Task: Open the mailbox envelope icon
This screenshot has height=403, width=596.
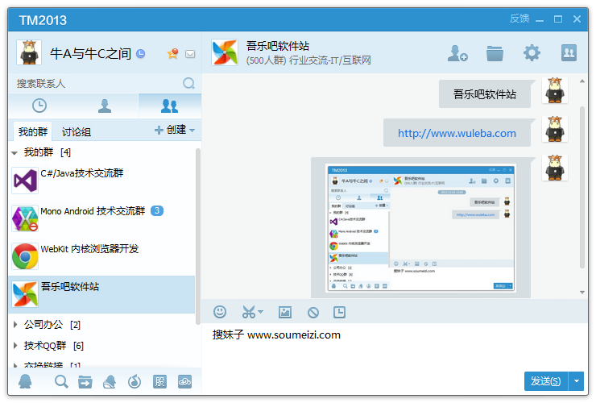Action: [190, 54]
